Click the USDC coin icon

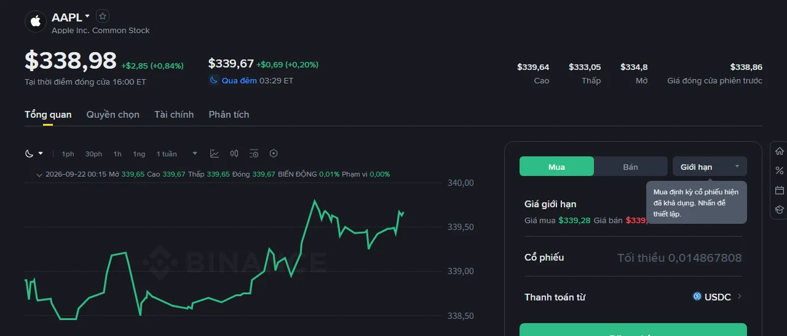click(697, 297)
